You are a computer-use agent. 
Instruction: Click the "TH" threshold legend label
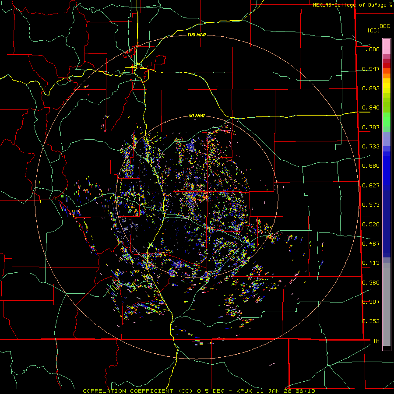[376, 341]
